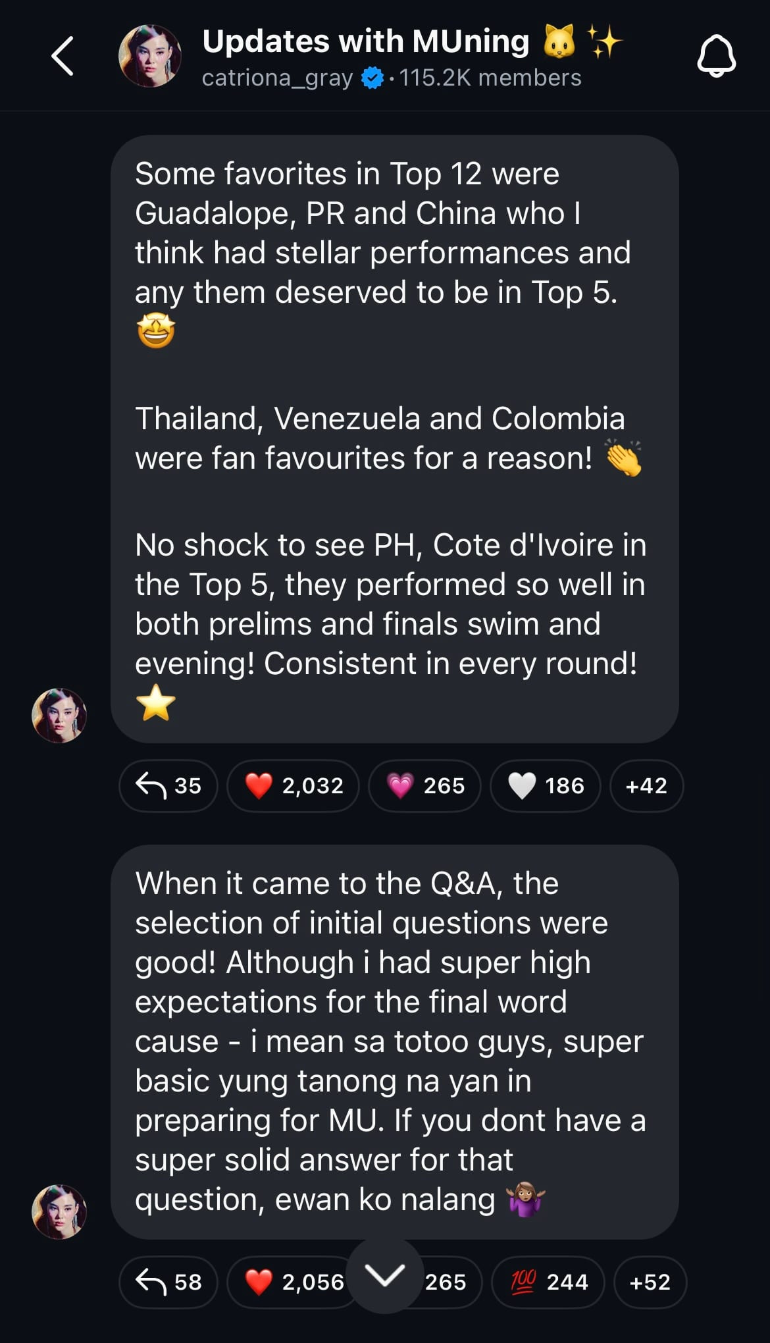Viewport: 770px width, 1343px height.
Task: Expand the +42 more reactions
Action: click(x=646, y=785)
